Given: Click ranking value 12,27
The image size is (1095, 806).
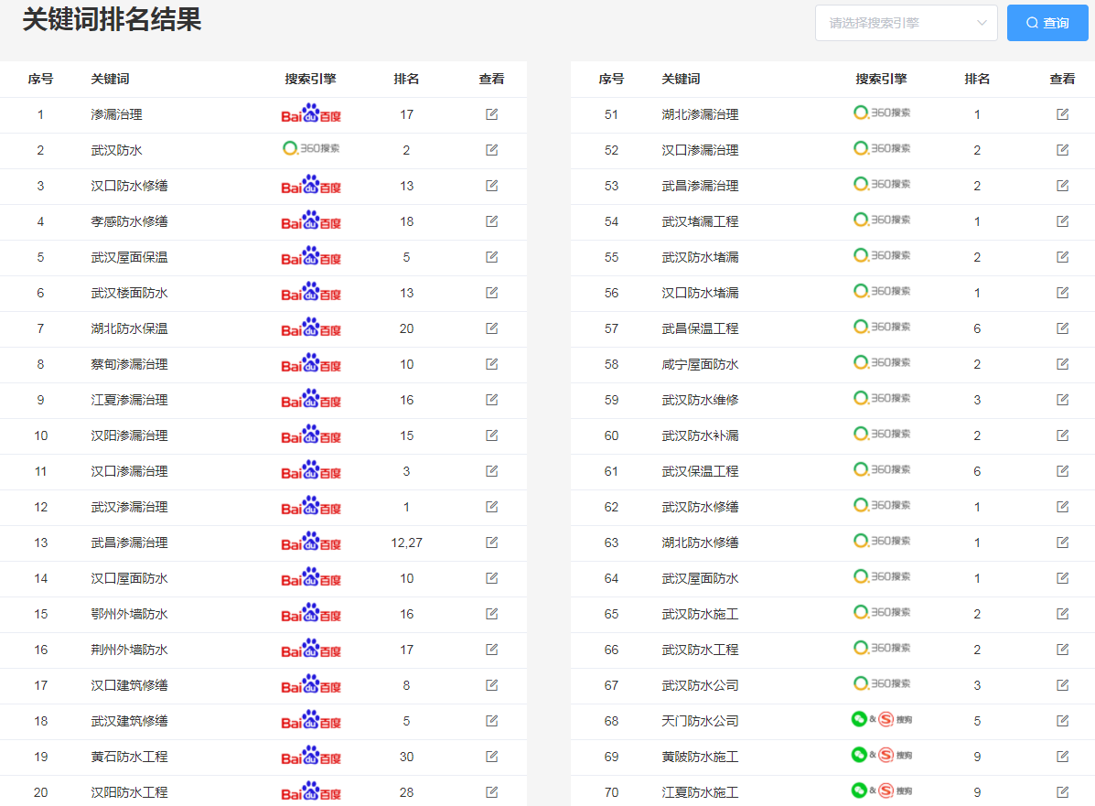Looking at the screenshot, I should (x=406, y=543).
